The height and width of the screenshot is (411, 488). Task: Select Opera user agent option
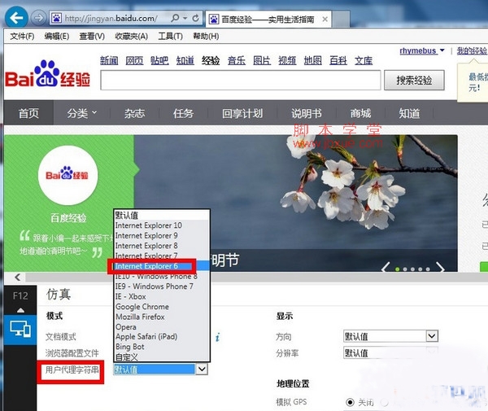click(161, 327)
